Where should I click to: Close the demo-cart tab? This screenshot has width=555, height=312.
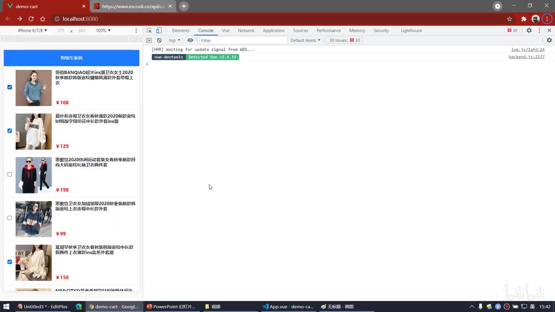(x=84, y=6)
